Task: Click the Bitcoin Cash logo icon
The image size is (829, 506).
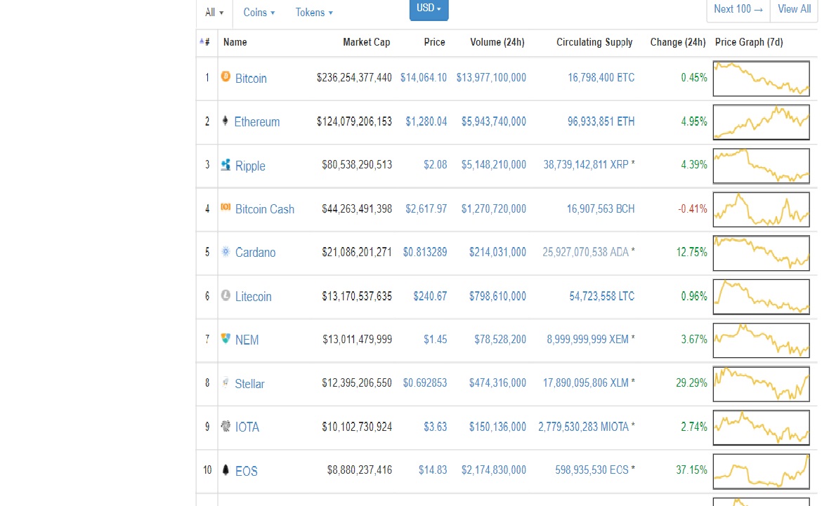Action: coord(226,207)
